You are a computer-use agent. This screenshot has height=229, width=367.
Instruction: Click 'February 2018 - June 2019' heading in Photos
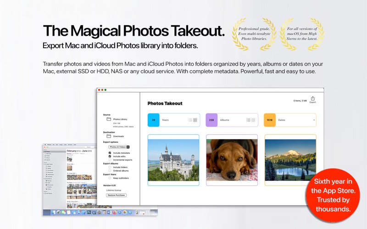point(79,151)
